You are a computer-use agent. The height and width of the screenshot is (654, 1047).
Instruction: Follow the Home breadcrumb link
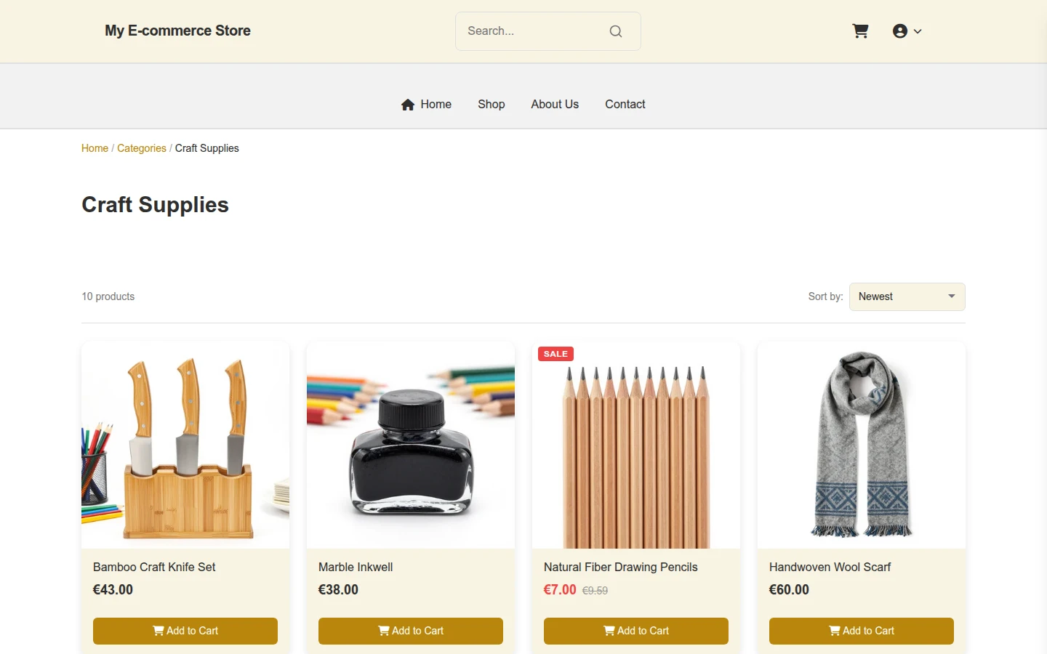click(95, 148)
